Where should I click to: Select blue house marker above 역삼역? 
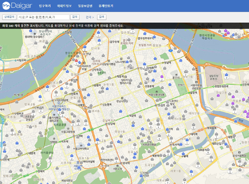[x=121, y=111]
